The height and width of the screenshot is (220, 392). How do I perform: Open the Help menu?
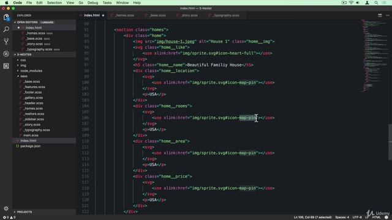pyautogui.click(x=137, y=2)
